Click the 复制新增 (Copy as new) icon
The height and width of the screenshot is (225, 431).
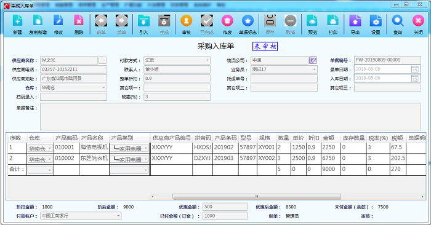pos(38,21)
